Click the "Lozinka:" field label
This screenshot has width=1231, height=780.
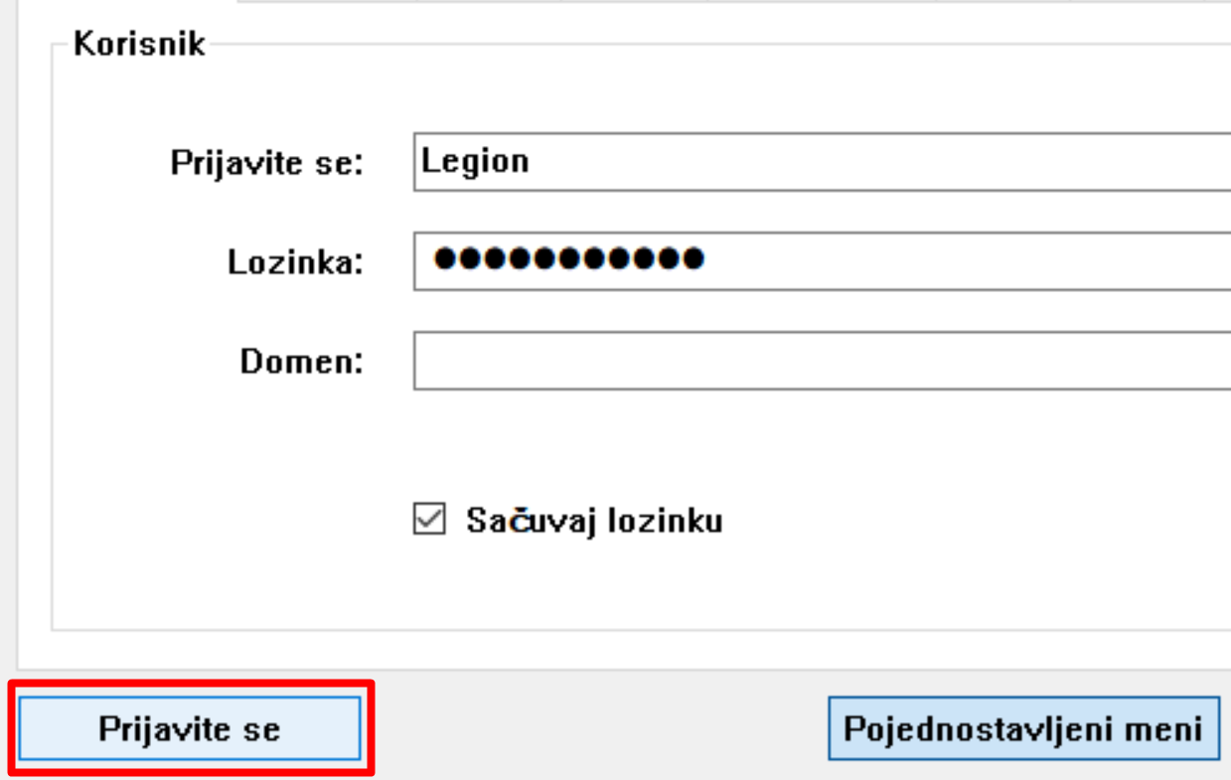pos(295,262)
